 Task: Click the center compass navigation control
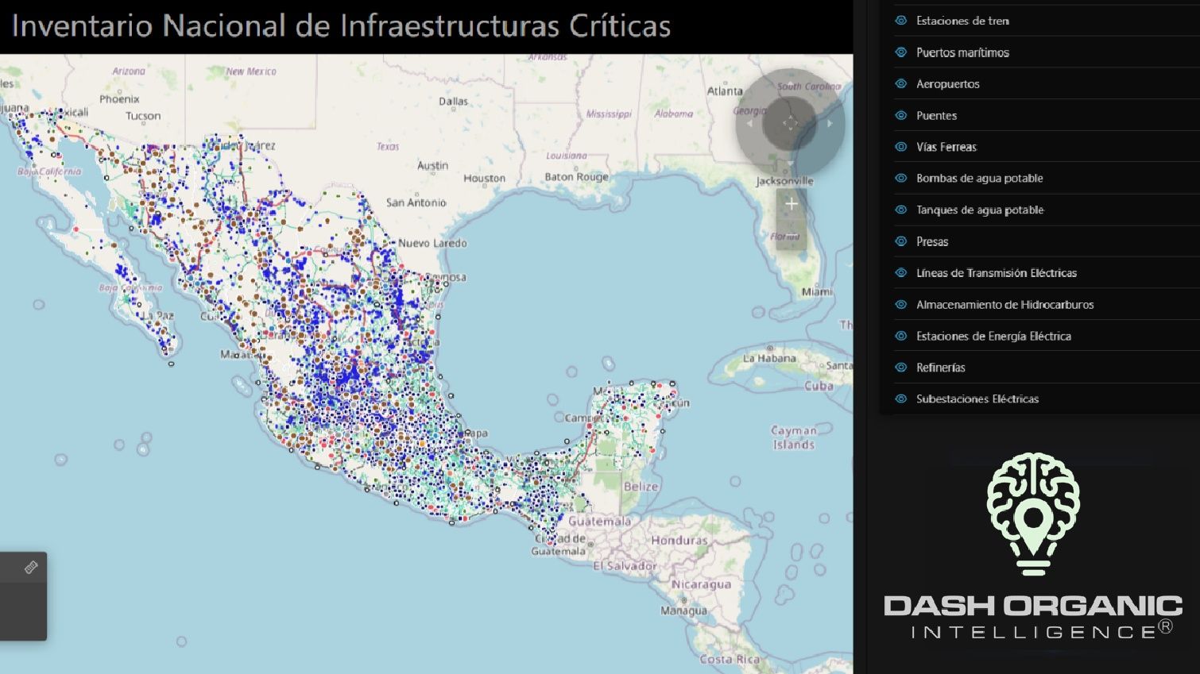[790, 123]
